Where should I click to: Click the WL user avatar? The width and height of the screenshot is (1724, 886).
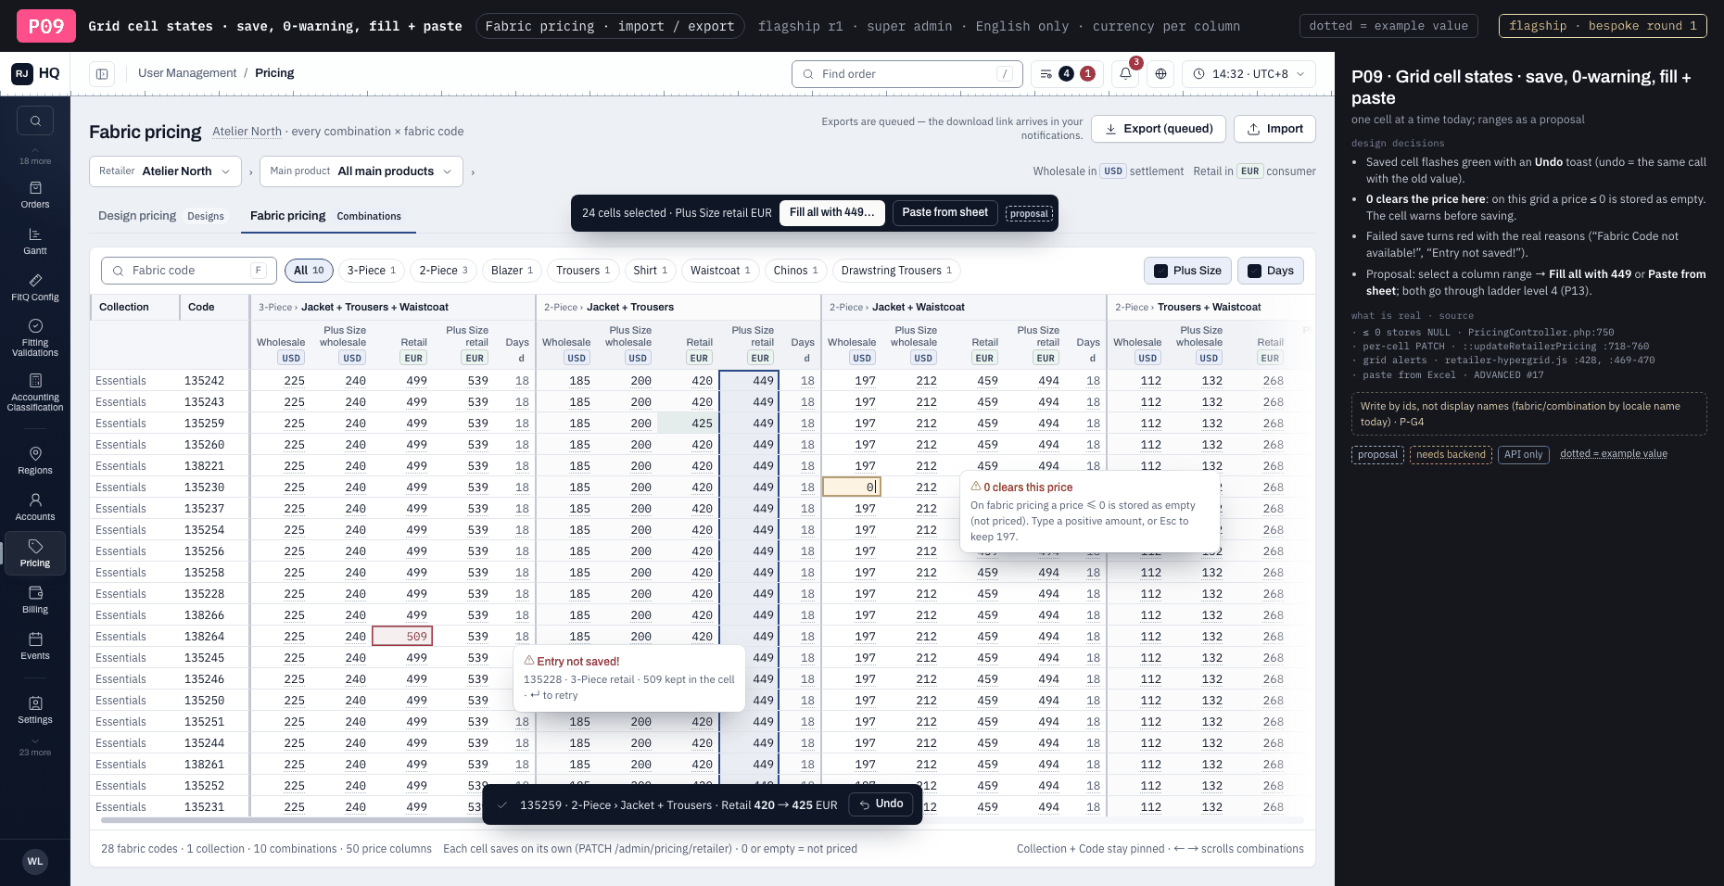click(x=35, y=861)
